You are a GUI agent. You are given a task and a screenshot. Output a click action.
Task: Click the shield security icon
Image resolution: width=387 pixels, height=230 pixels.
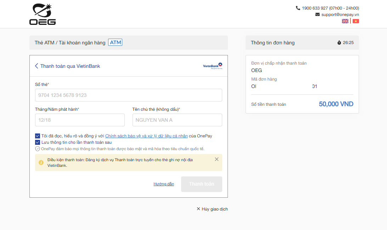point(38,149)
